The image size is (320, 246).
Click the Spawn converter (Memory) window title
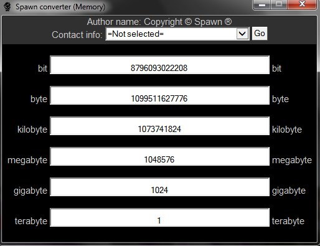pyautogui.click(x=60, y=7)
